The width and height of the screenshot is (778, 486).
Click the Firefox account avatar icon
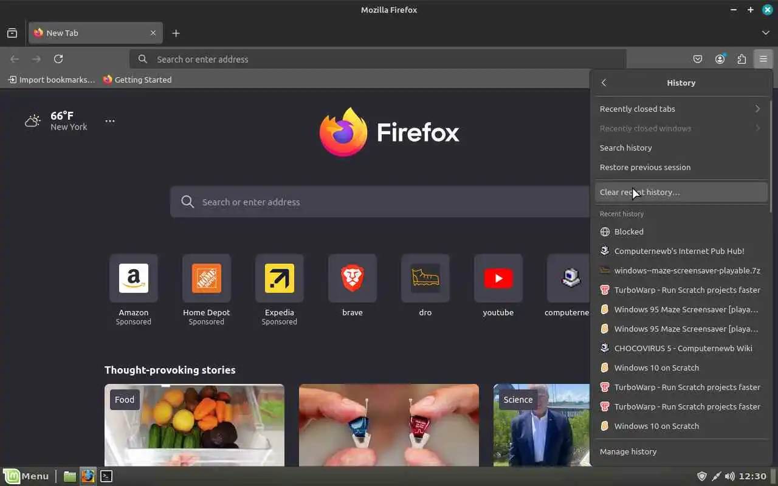[720, 59]
